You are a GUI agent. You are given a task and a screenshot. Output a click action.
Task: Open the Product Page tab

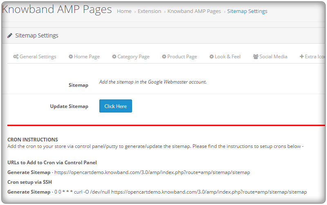click(179, 57)
